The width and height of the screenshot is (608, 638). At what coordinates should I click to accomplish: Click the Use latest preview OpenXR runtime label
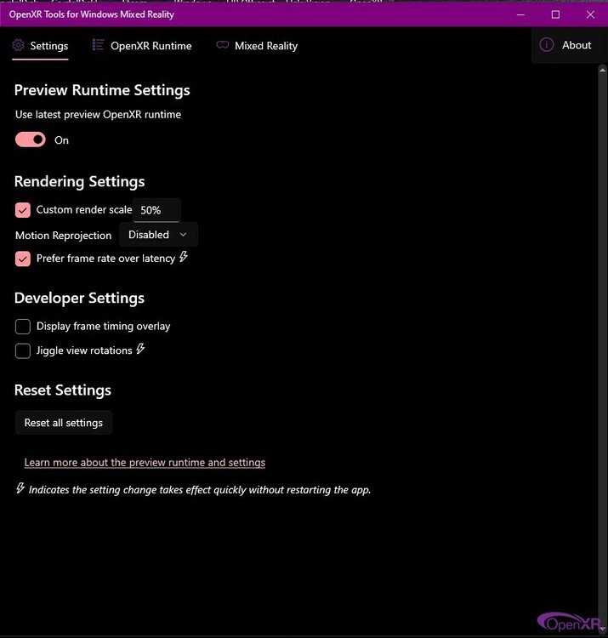click(x=98, y=114)
